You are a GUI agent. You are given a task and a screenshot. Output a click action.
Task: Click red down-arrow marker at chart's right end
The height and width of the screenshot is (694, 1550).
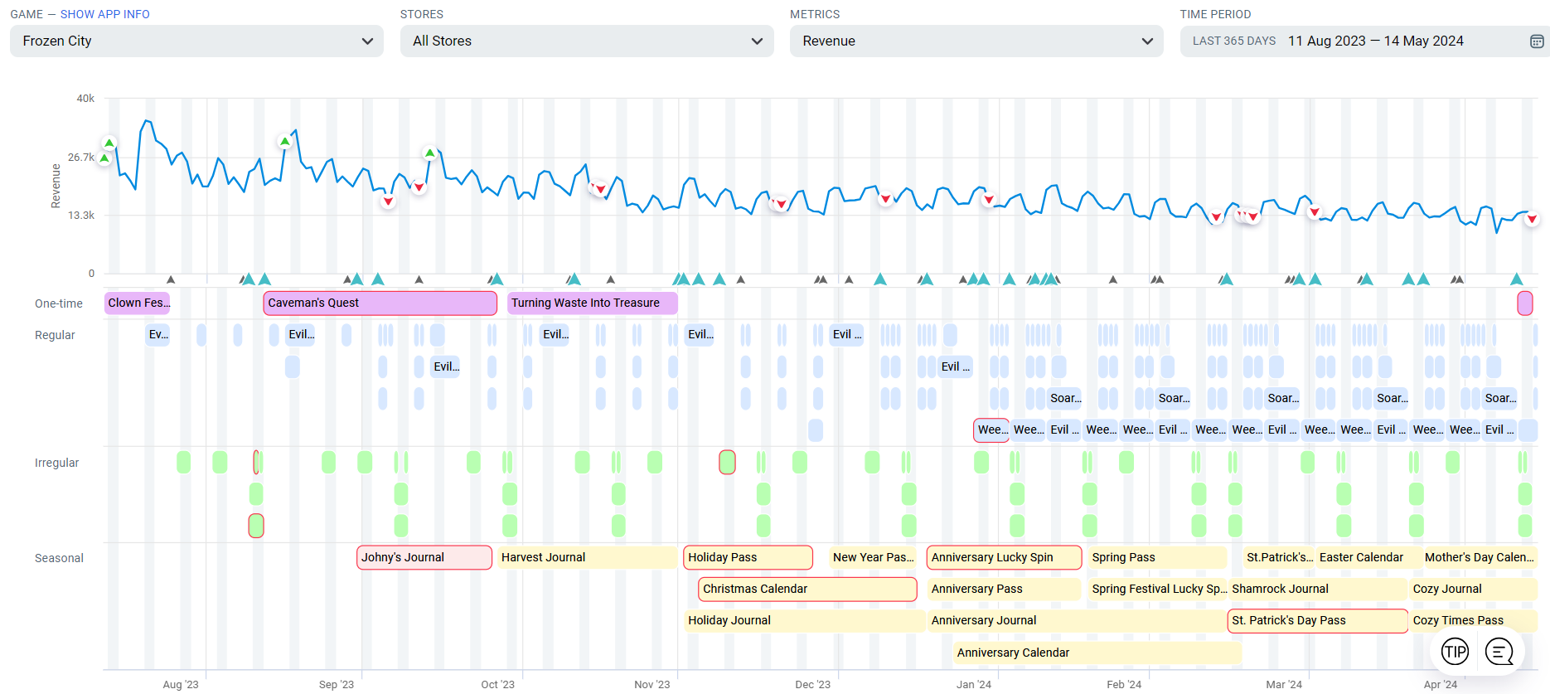[1532, 219]
